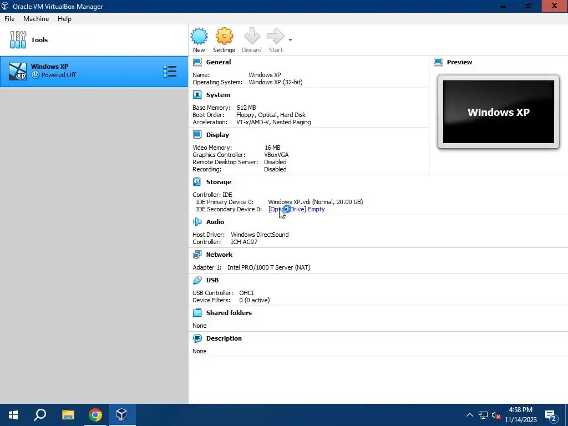Click the Display section monitor icon
This screenshot has height=426, width=568.
click(x=197, y=135)
